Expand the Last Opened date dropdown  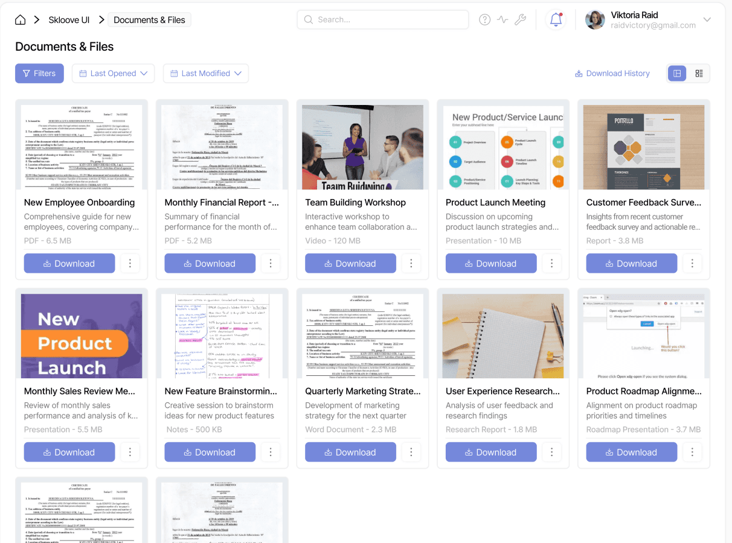click(x=114, y=74)
